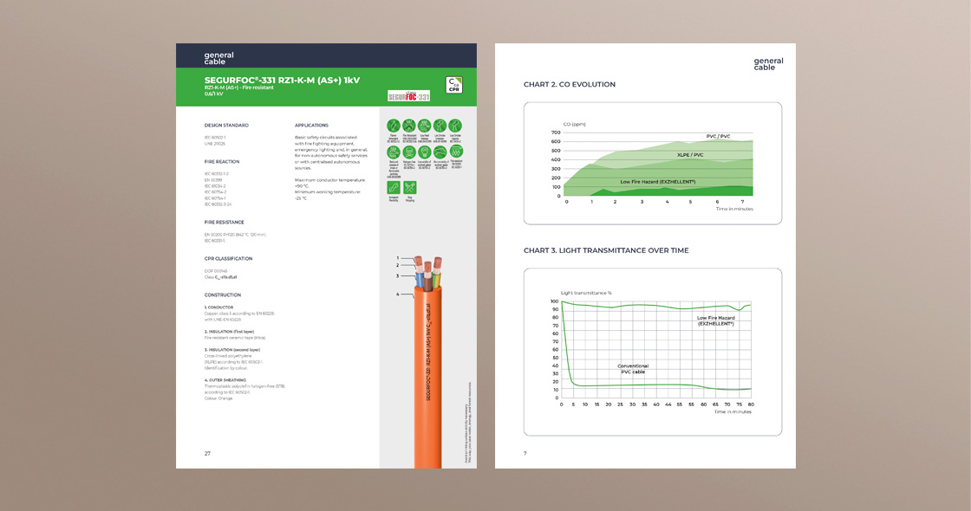Click the 1. CONDUCTOR subheading
971x511 pixels.
pos(218,307)
